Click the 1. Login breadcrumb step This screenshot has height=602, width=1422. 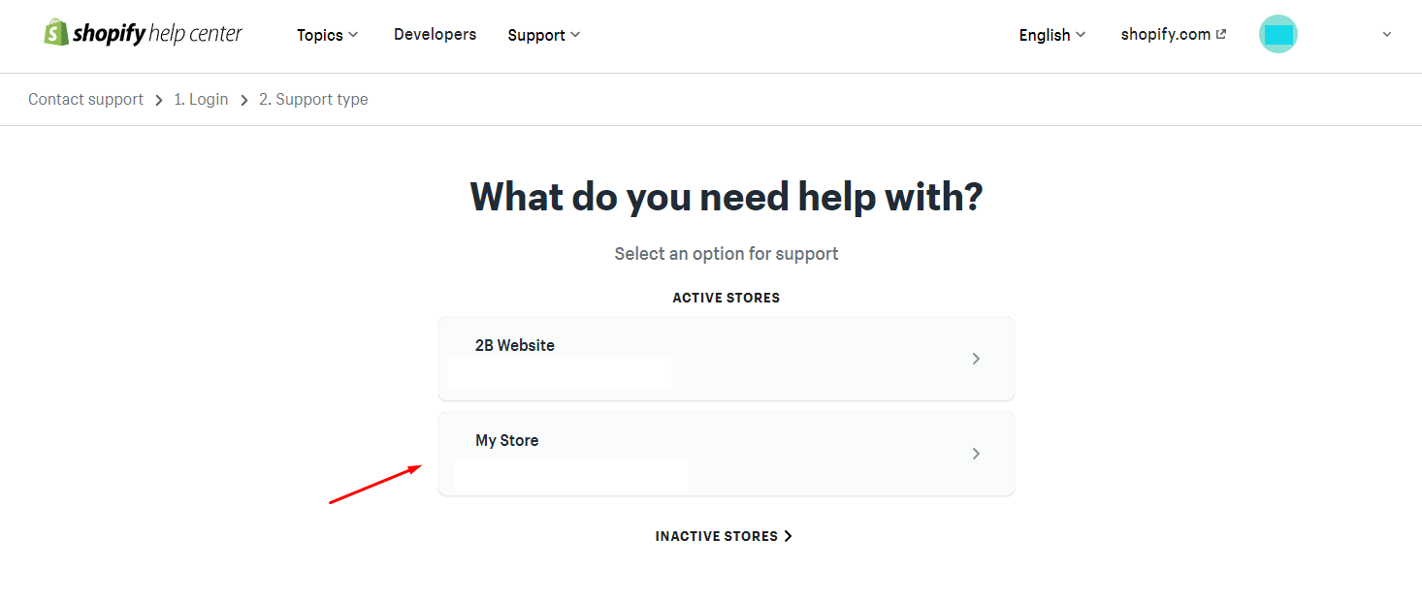coord(201,99)
